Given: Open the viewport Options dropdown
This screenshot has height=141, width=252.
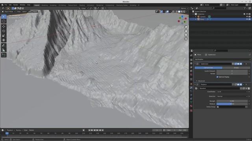Looking at the screenshot, I should click(x=184, y=8).
